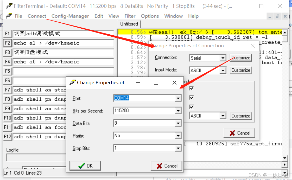Minimize the port settings dialog
The width and height of the screenshot is (292, 180).
pos(138,82)
